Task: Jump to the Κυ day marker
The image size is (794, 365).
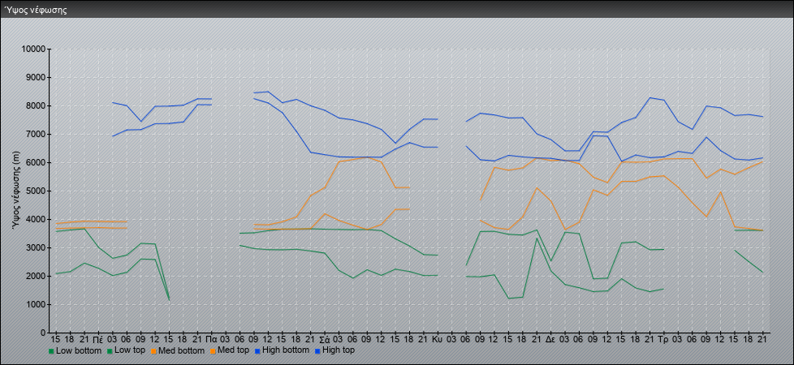Action: (437, 338)
